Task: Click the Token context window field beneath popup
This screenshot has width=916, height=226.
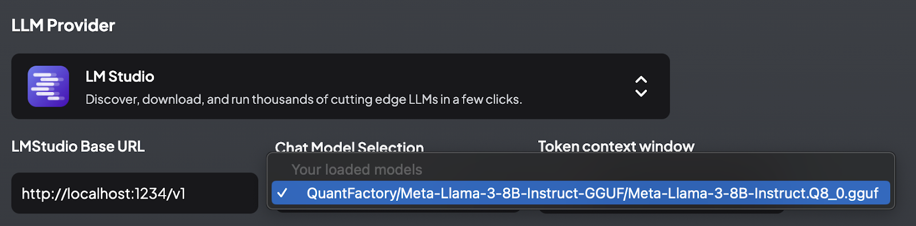Action: pyautogui.click(x=662, y=211)
